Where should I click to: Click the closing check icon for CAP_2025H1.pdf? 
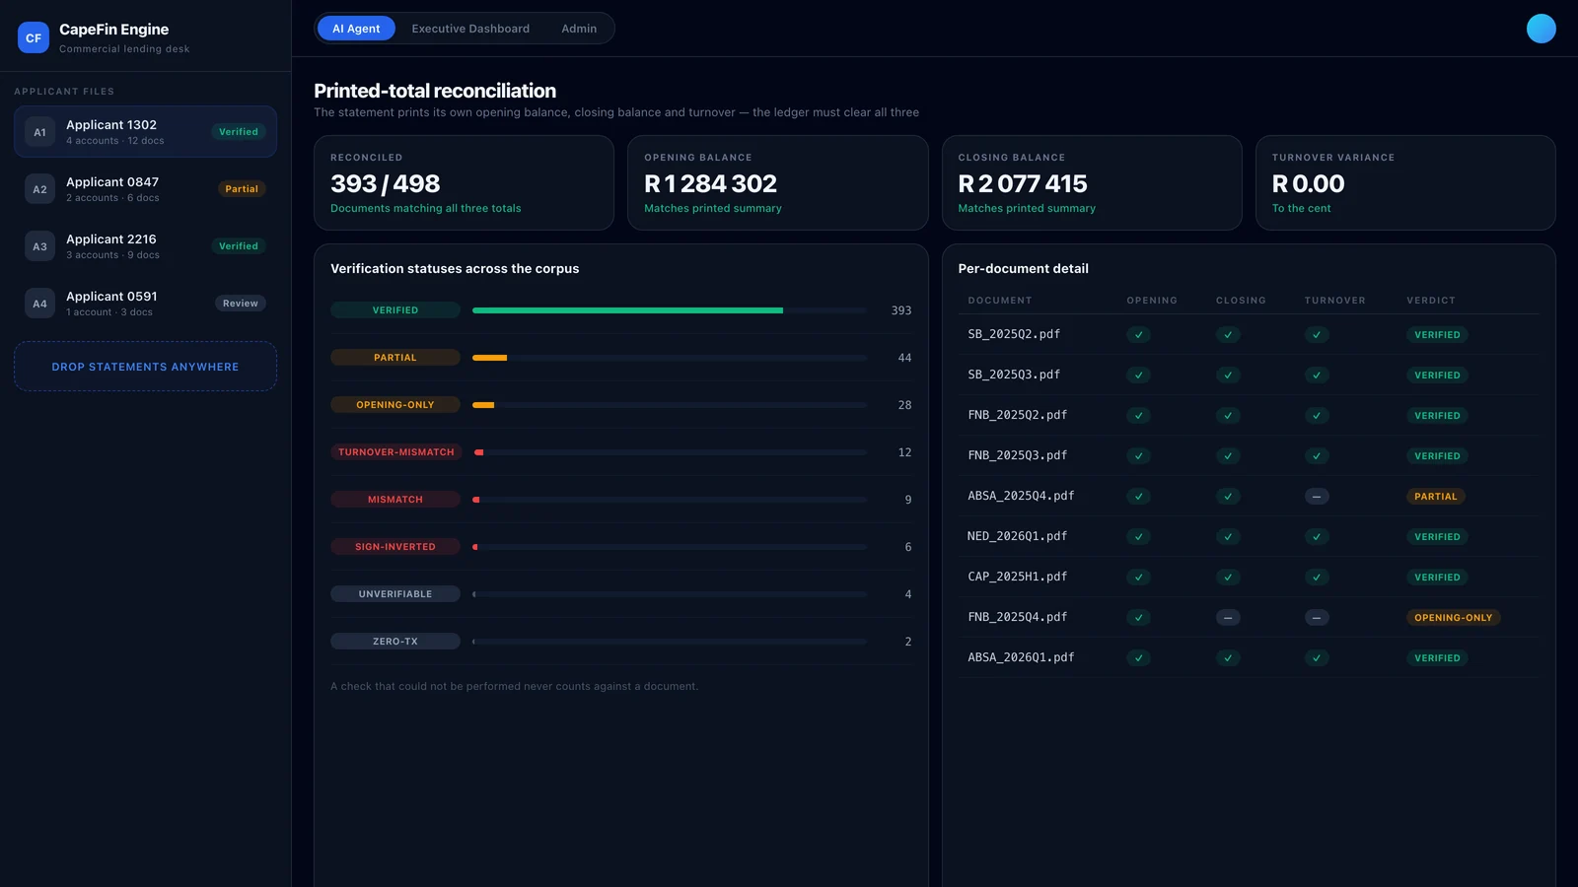[x=1228, y=578]
